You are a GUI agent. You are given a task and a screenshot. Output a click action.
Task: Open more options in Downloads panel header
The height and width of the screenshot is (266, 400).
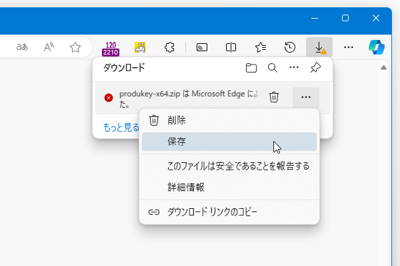[294, 67]
